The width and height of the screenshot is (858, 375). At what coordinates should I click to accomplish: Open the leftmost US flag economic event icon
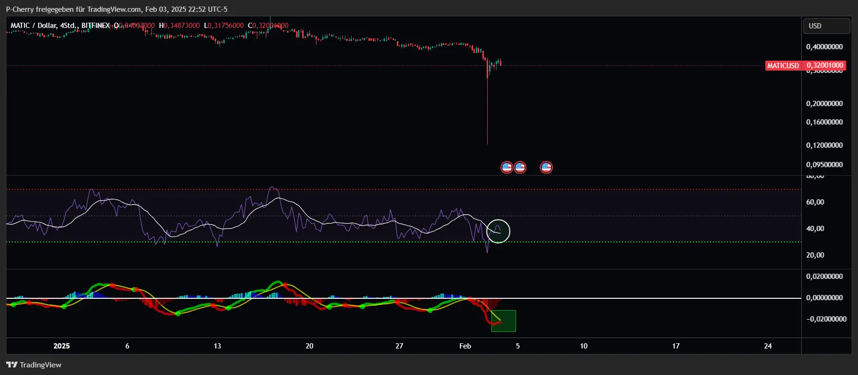507,167
